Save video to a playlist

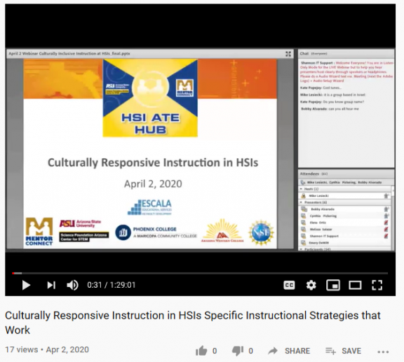coord(343,351)
